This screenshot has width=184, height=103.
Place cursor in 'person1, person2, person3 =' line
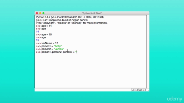(x=58, y=52)
